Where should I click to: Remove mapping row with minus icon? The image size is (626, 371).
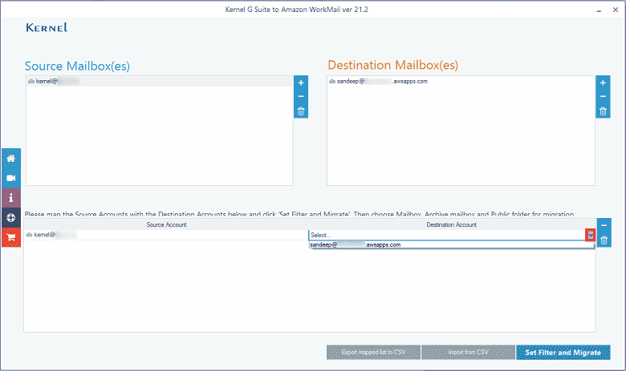(604, 226)
